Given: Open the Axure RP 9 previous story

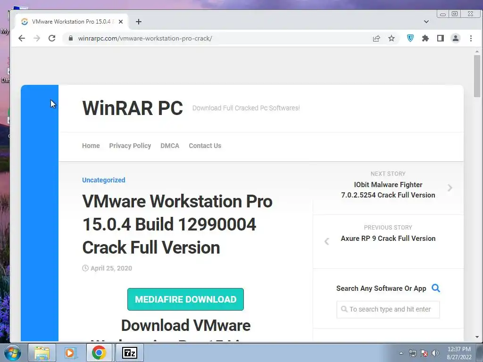Looking at the screenshot, I should pyautogui.click(x=388, y=238).
